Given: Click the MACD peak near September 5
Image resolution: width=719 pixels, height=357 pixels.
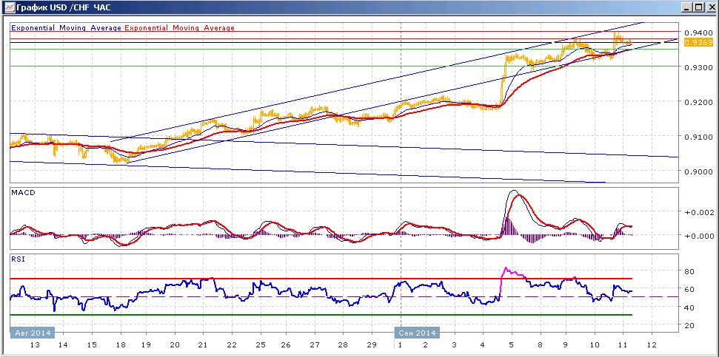Looking at the screenshot, I should click(x=515, y=191).
